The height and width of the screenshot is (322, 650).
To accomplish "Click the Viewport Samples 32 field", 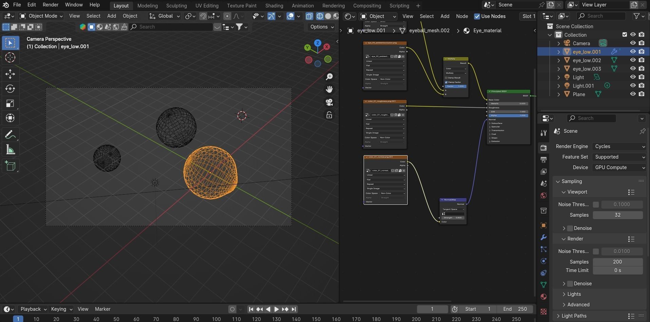I will (618, 215).
